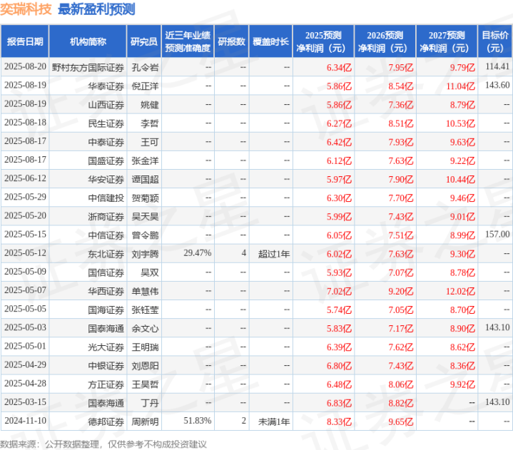Click 2026 forecast value 9.20亿
Screen dimensions: 513x450
[x=401, y=291]
